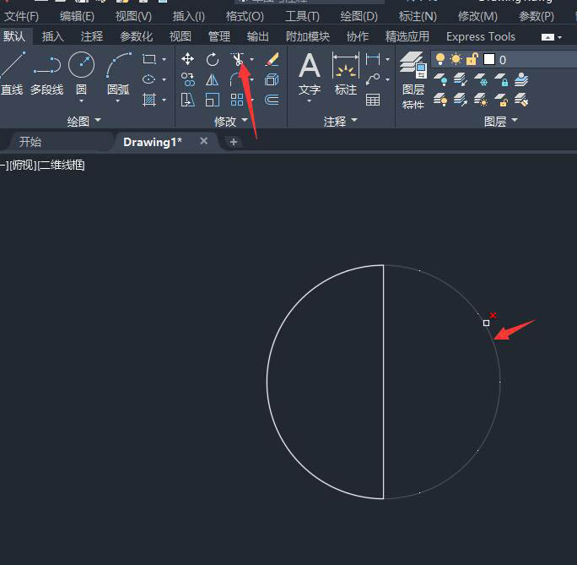This screenshot has width=577, height=565.
Task: Toggle layer on/off lightbulb in layer box
Action: coord(440,59)
